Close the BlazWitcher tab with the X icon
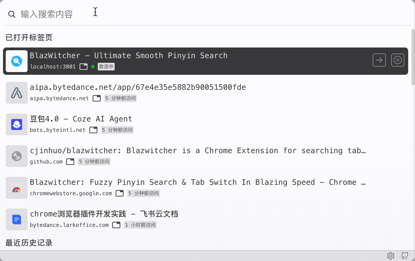 398,60
